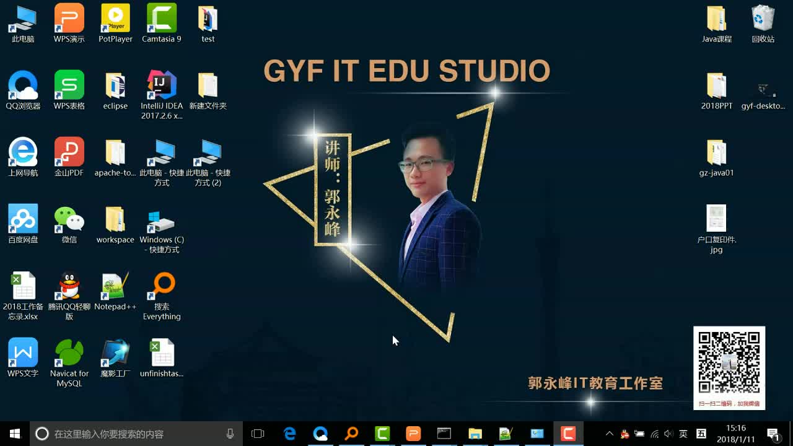
Task: Select the eclipse folder icon
Action: (x=116, y=90)
